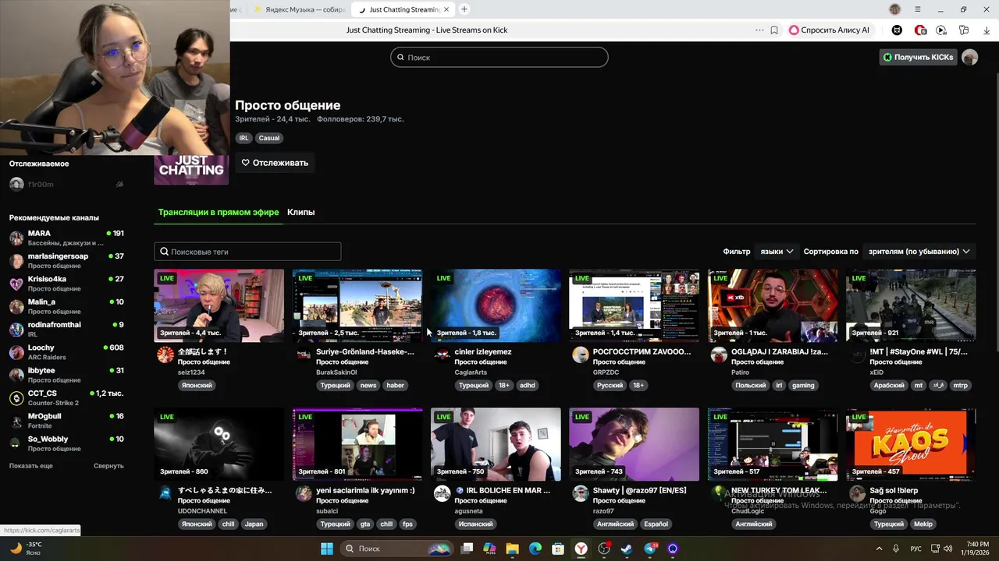
Task: Click the Get KICKs button
Action: pyautogui.click(x=918, y=57)
